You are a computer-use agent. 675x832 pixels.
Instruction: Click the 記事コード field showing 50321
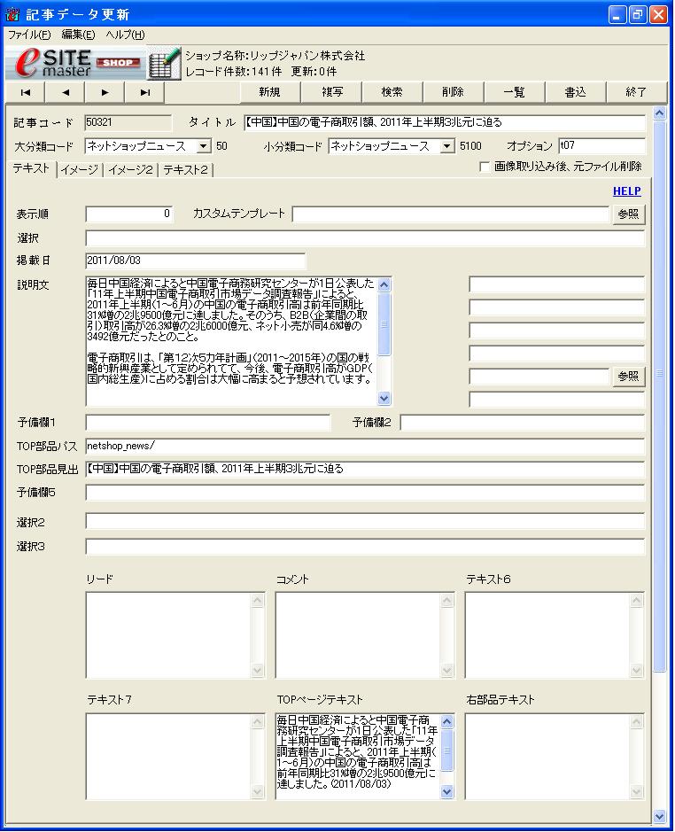click(128, 122)
